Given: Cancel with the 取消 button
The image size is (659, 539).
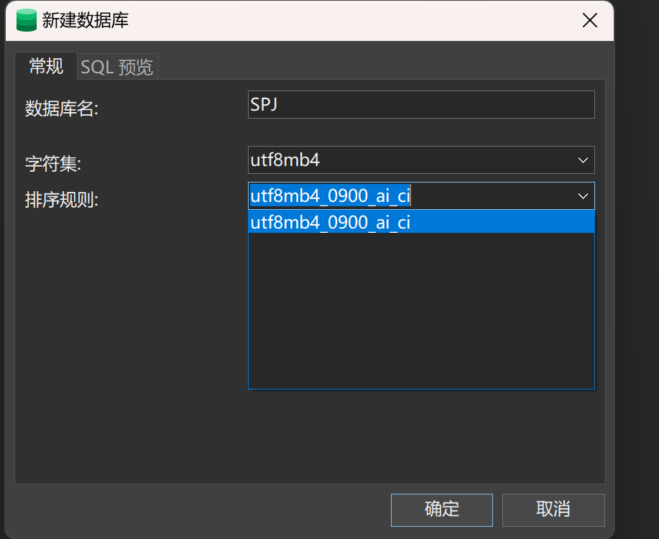Looking at the screenshot, I should click(x=553, y=510).
